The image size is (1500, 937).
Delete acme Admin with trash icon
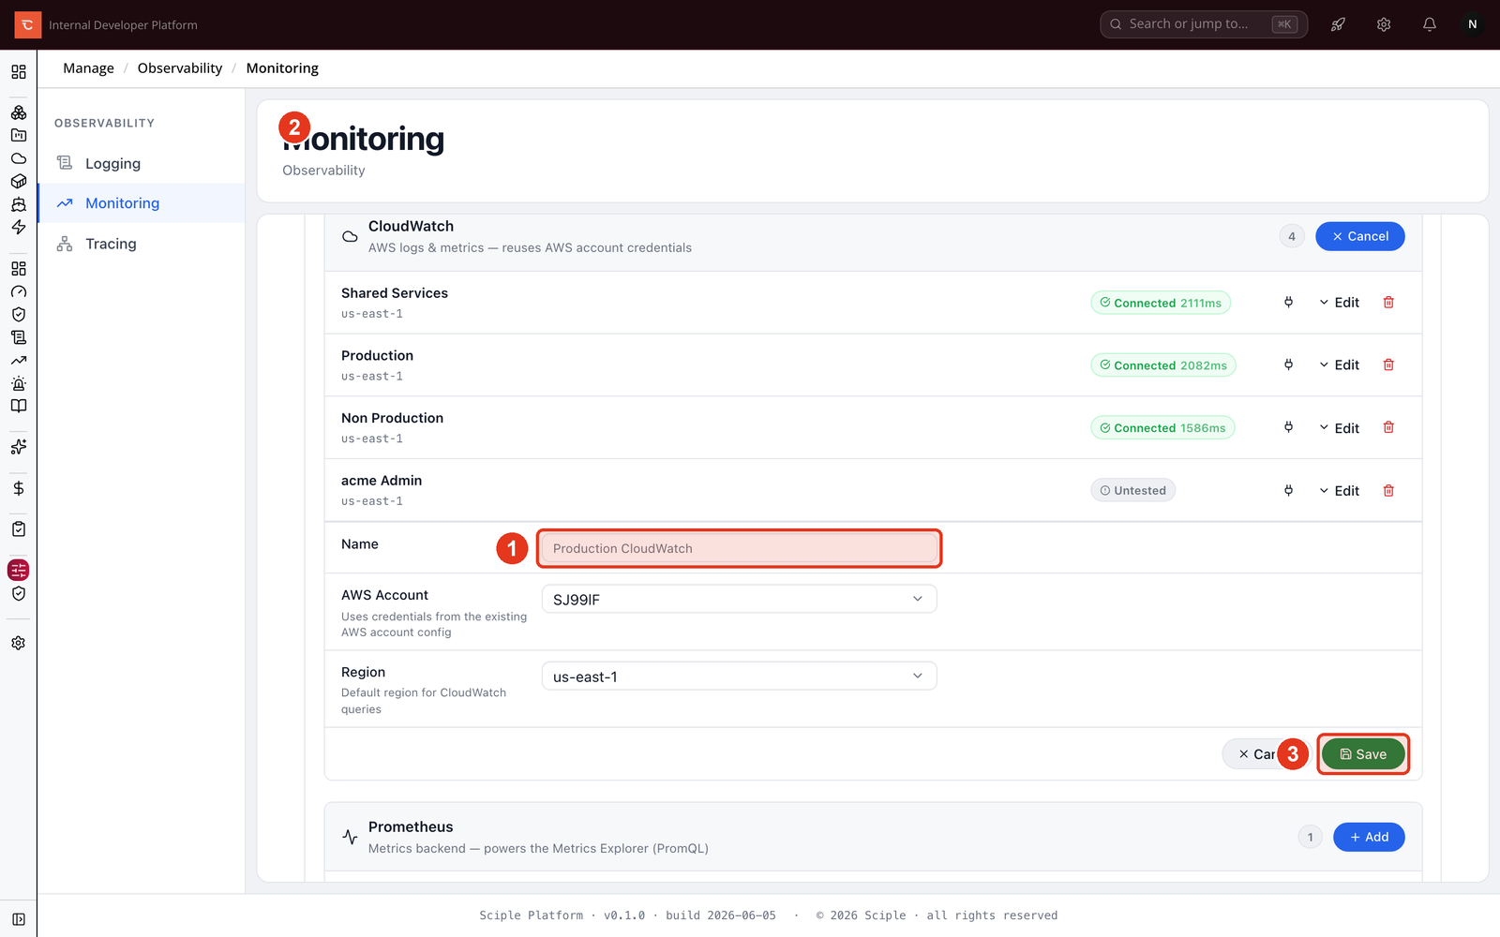(1388, 490)
